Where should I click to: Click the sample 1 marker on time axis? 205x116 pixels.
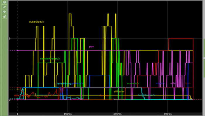tap(18, 114)
